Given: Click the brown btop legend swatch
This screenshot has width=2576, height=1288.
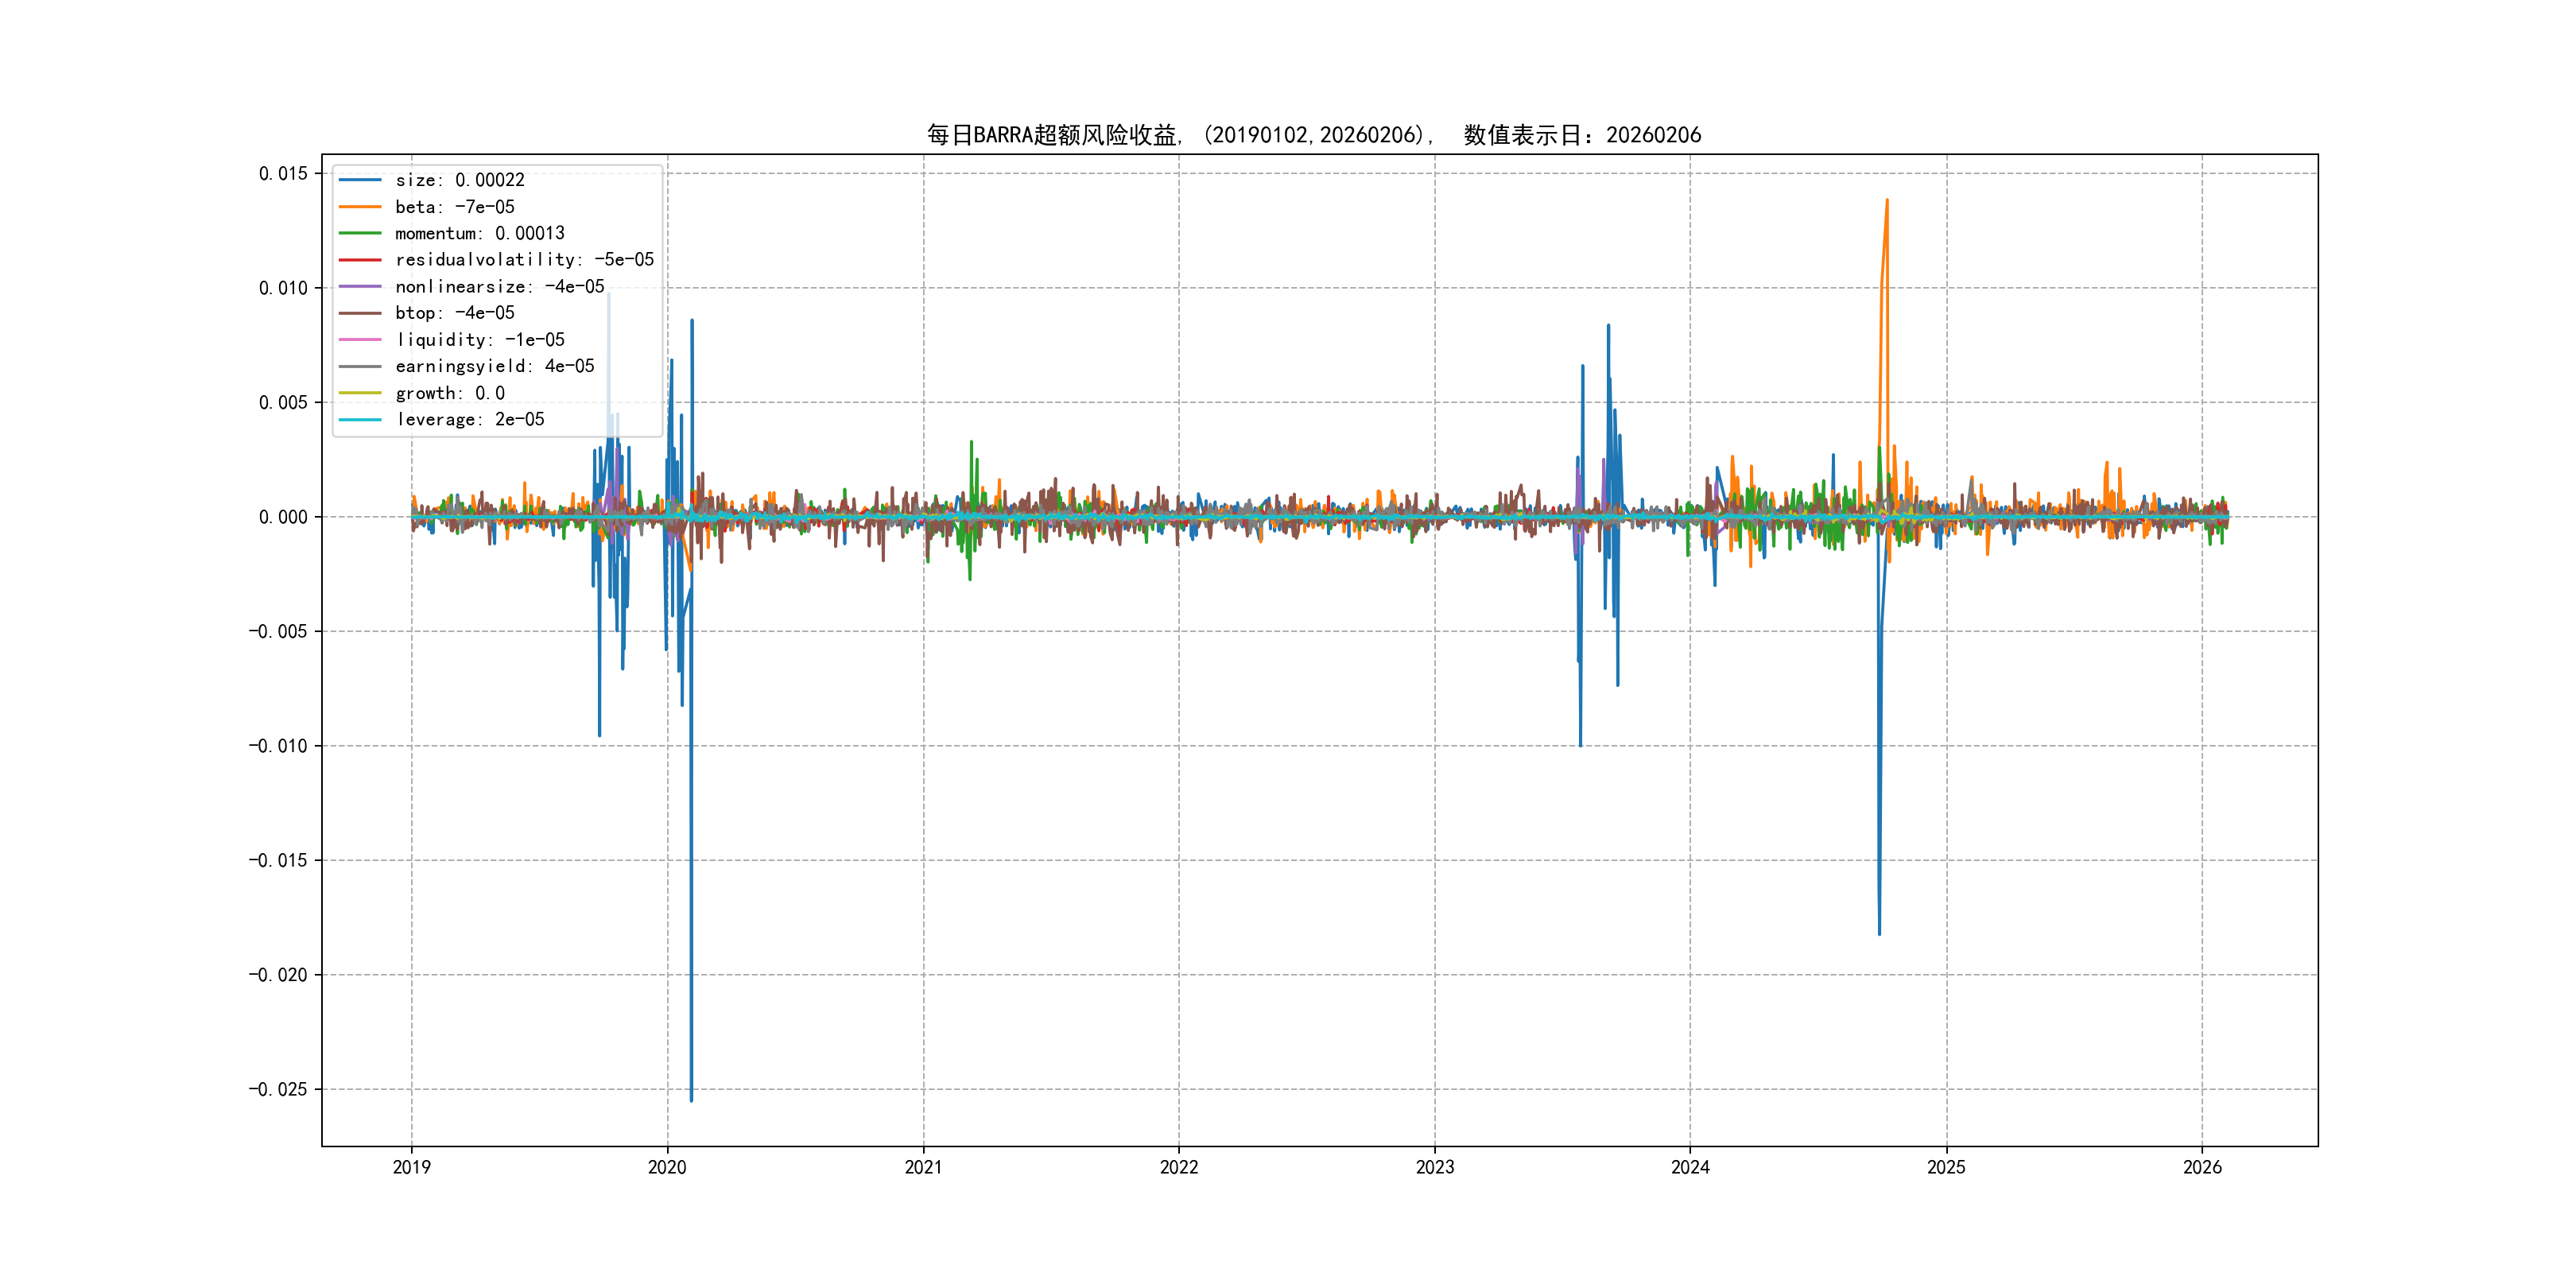Looking at the screenshot, I should click(360, 313).
